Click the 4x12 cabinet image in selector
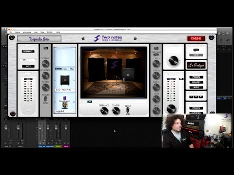Viewport: 234px width, 175px height. click(65, 80)
